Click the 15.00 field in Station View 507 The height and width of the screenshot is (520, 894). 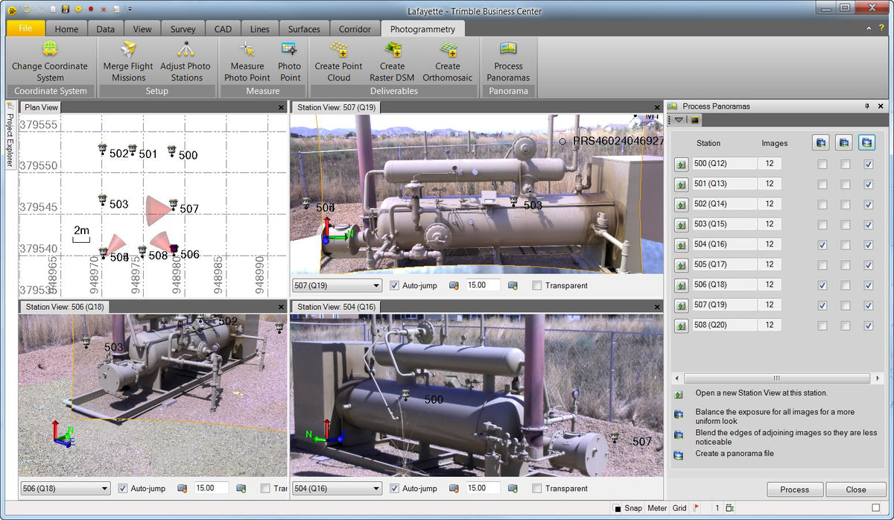(x=483, y=285)
